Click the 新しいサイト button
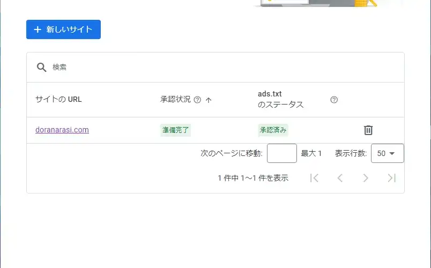431x268 pixels. point(63,29)
